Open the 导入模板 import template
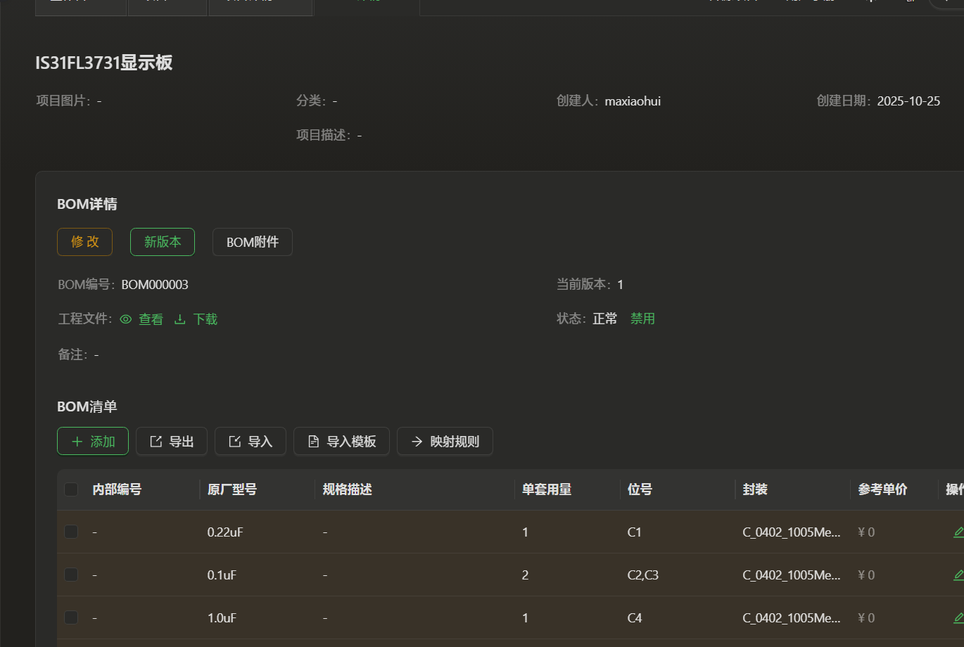 coord(342,442)
